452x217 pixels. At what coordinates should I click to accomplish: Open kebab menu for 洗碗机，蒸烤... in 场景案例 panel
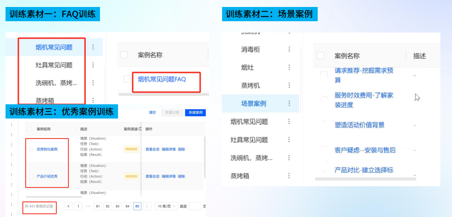pyautogui.click(x=289, y=158)
